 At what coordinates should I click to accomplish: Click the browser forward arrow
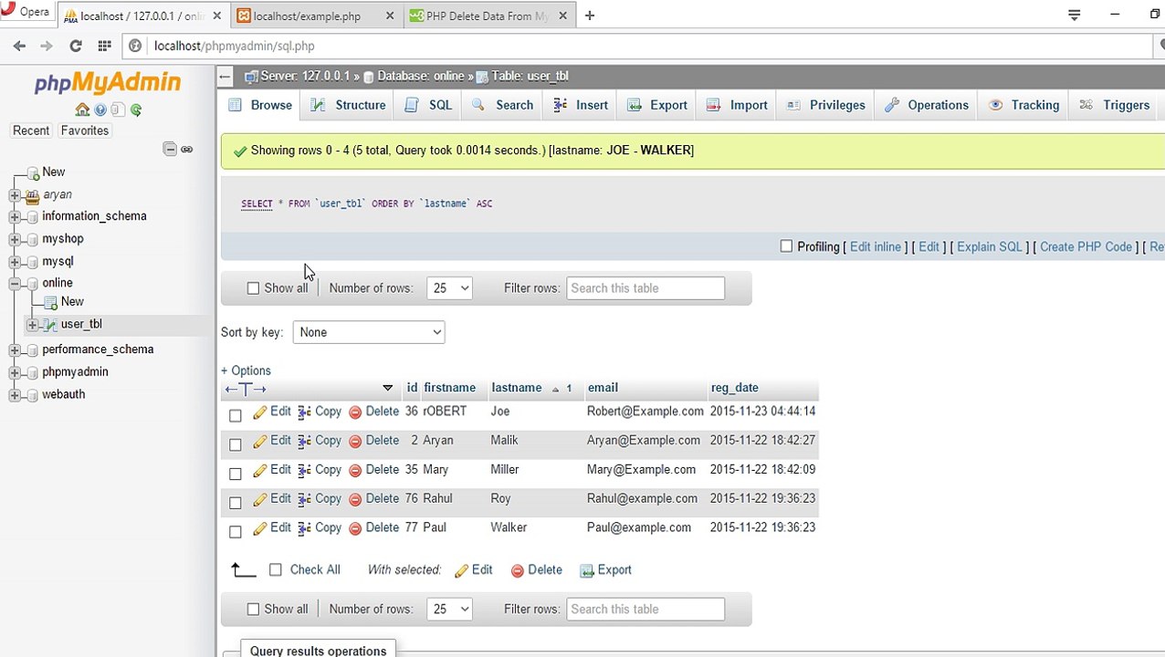pyautogui.click(x=47, y=46)
